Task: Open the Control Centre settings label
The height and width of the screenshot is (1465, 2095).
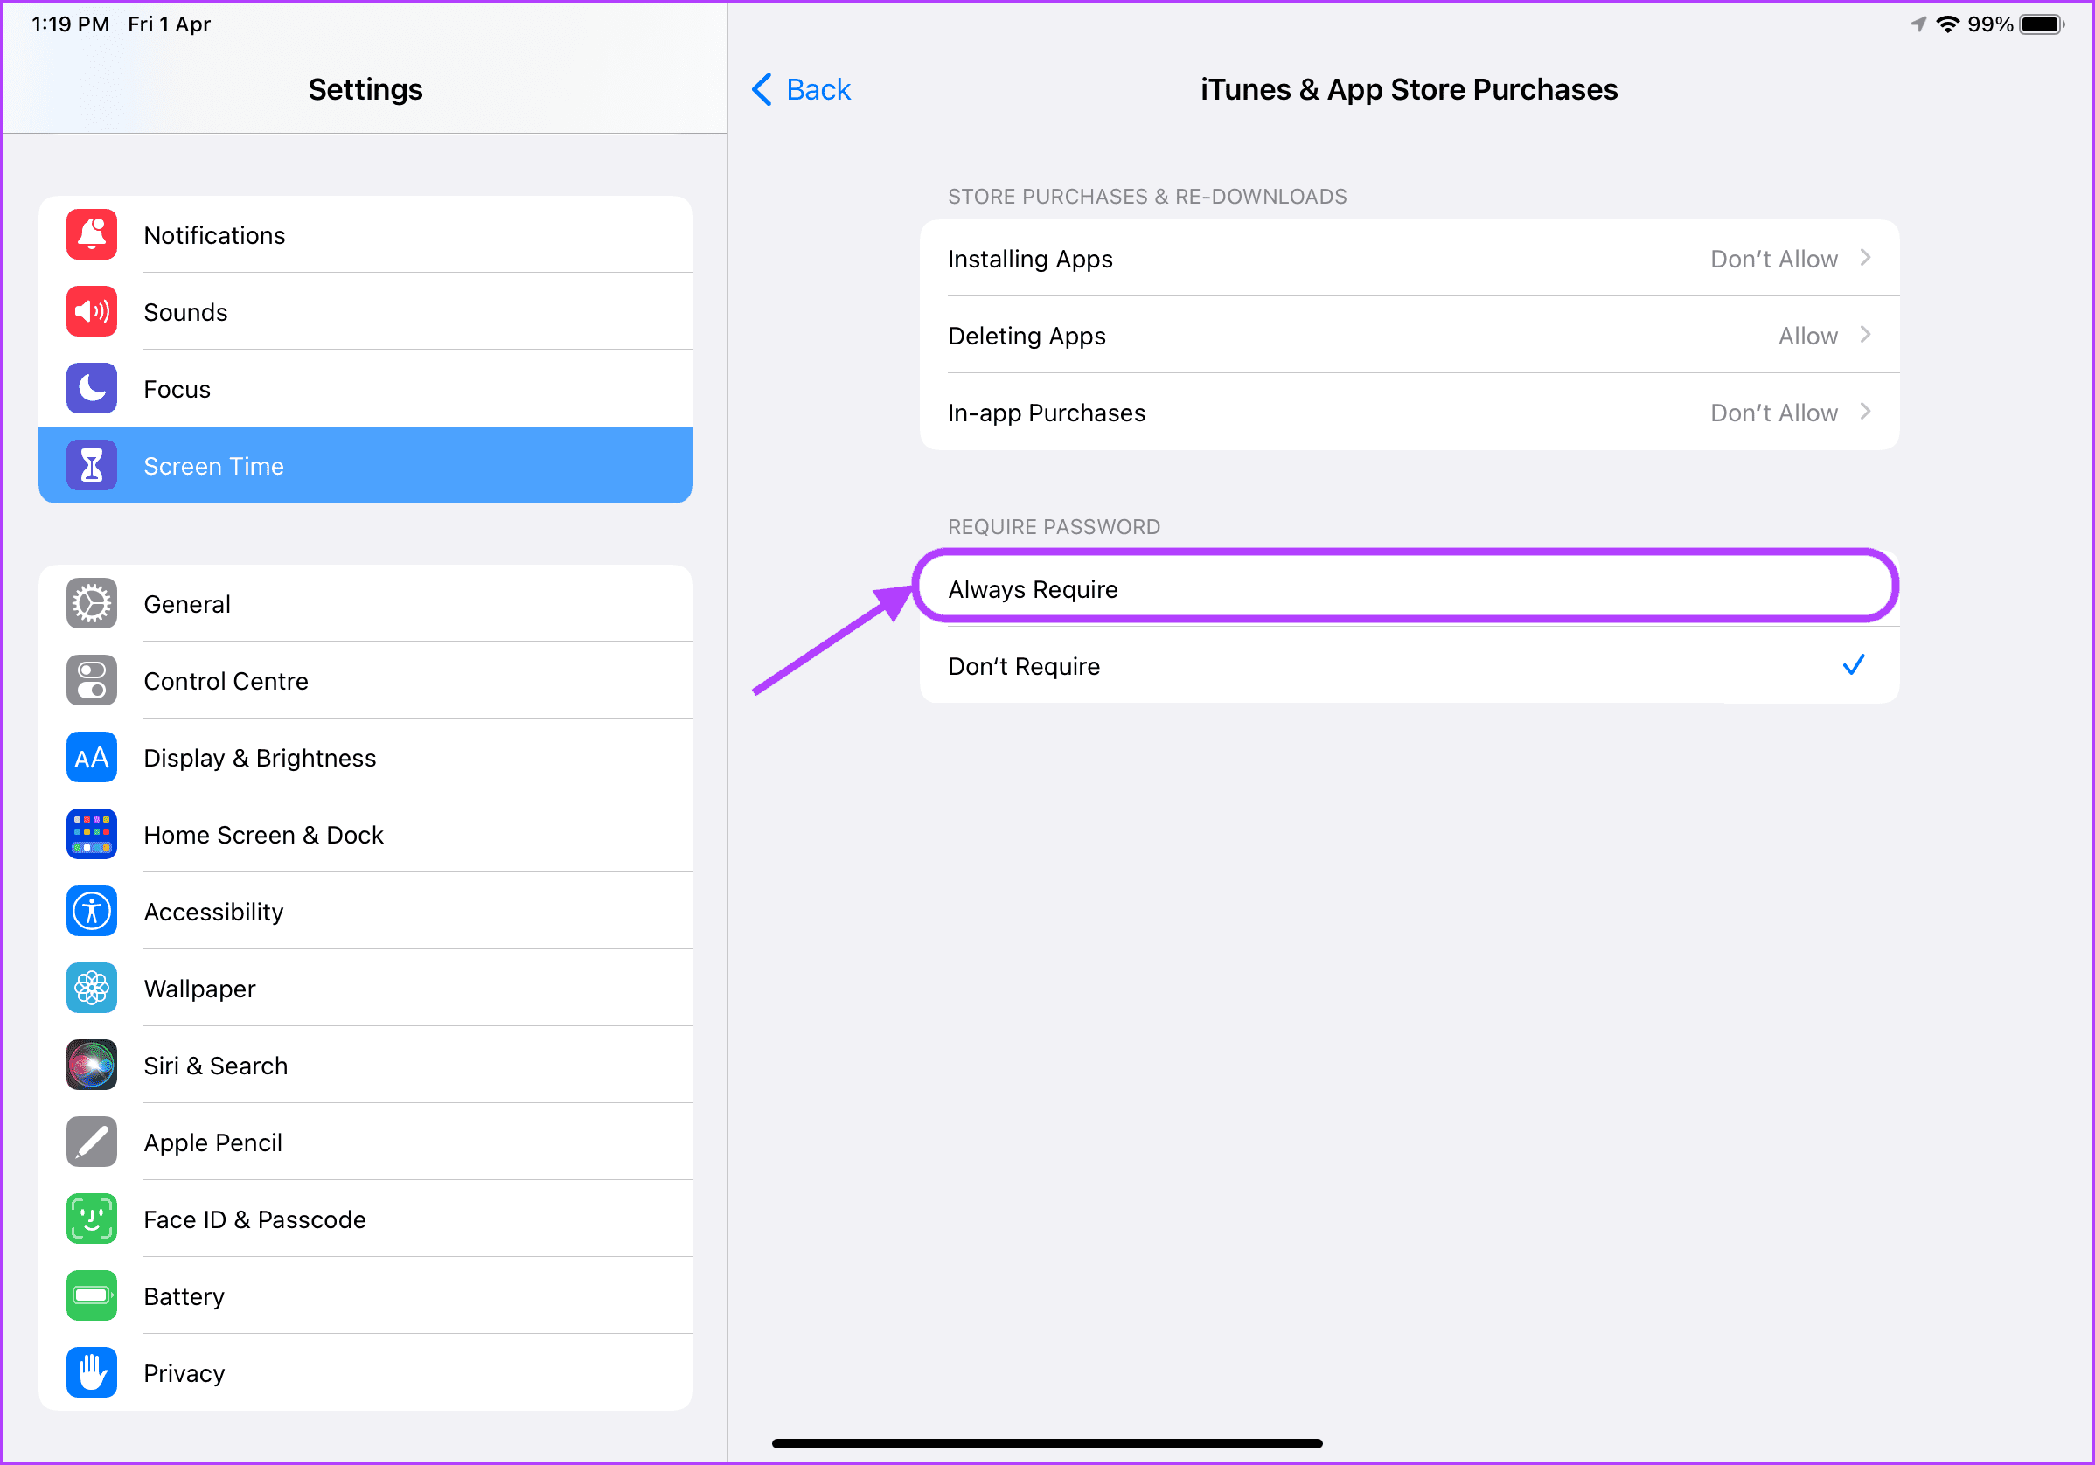Action: 226,682
